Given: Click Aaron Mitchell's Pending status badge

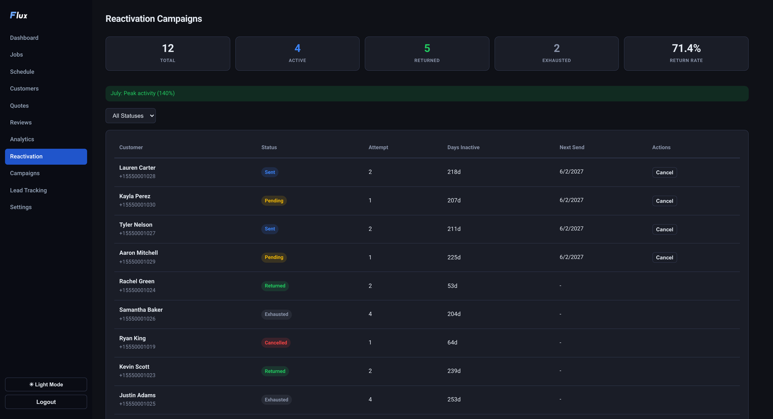Looking at the screenshot, I should 274,258.
